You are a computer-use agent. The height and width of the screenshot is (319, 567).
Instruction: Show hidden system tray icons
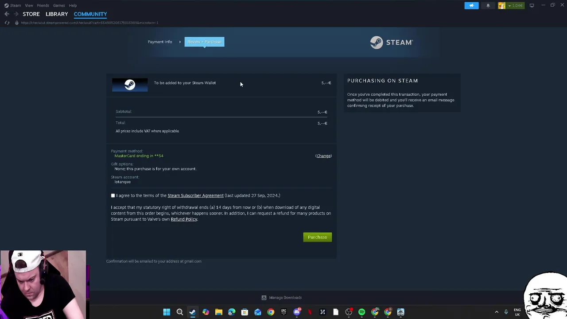click(497, 312)
